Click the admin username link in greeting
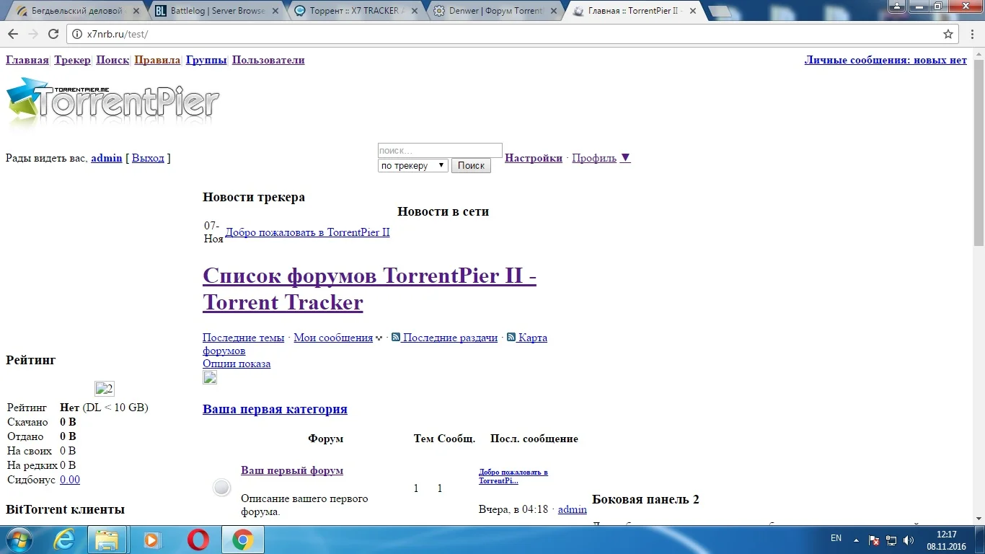 click(x=107, y=158)
